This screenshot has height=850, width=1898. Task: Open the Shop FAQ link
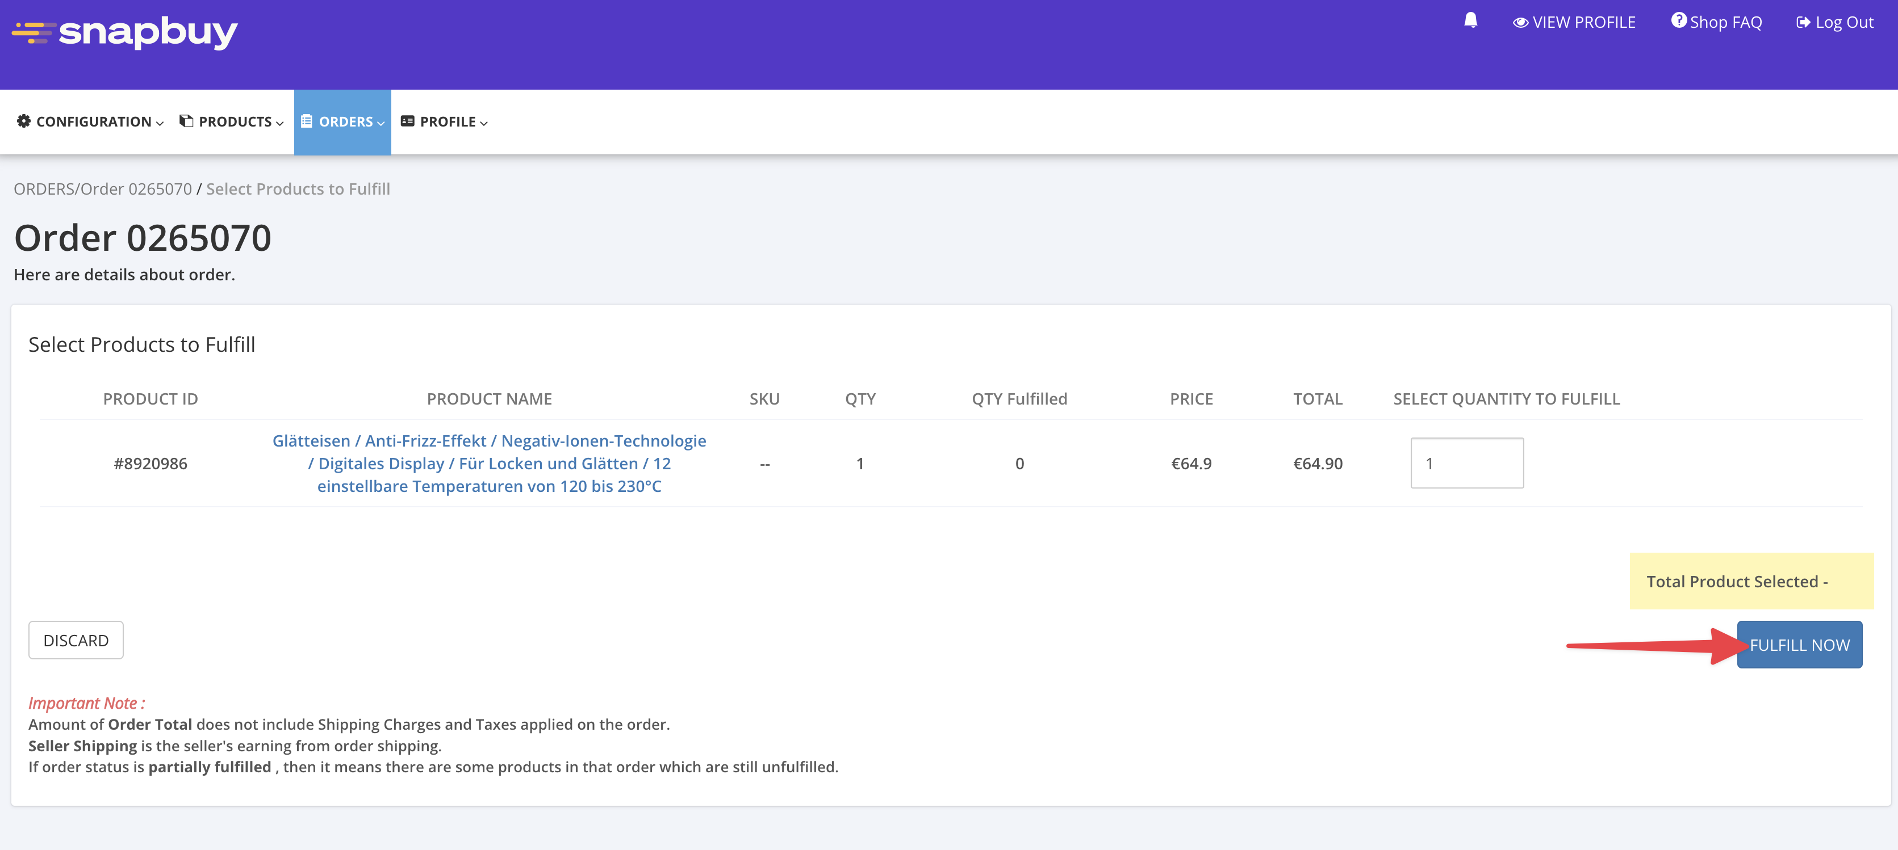click(x=1725, y=23)
